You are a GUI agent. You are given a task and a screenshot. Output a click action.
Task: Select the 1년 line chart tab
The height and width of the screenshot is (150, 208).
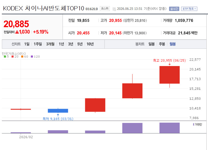61,44
